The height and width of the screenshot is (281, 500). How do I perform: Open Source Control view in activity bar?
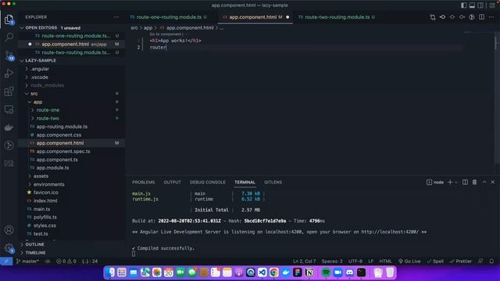(x=9, y=55)
